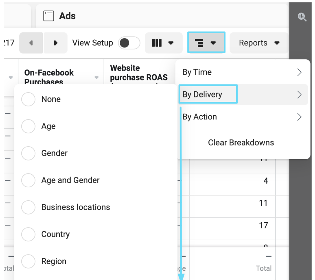The height and width of the screenshot is (280, 315).
Task: Open the leftmost column header dropdown arrow
Action: [x=11, y=77]
